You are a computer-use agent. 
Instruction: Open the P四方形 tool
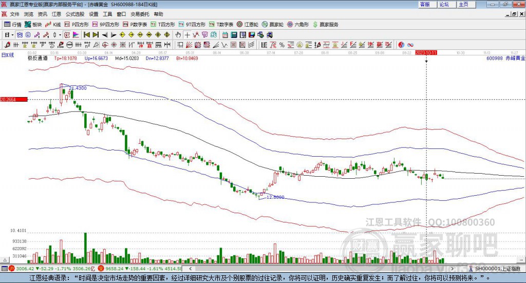[77, 25]
